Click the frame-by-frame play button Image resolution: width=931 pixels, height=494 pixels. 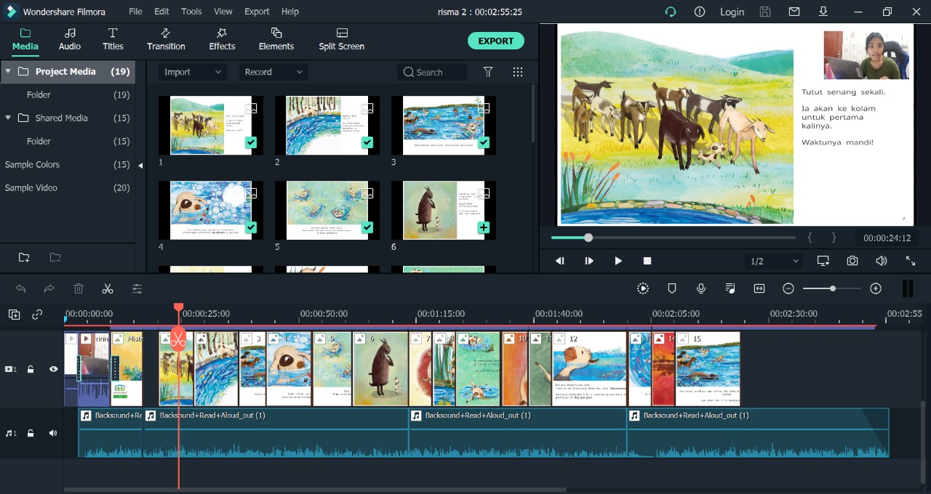click(589, 261)
